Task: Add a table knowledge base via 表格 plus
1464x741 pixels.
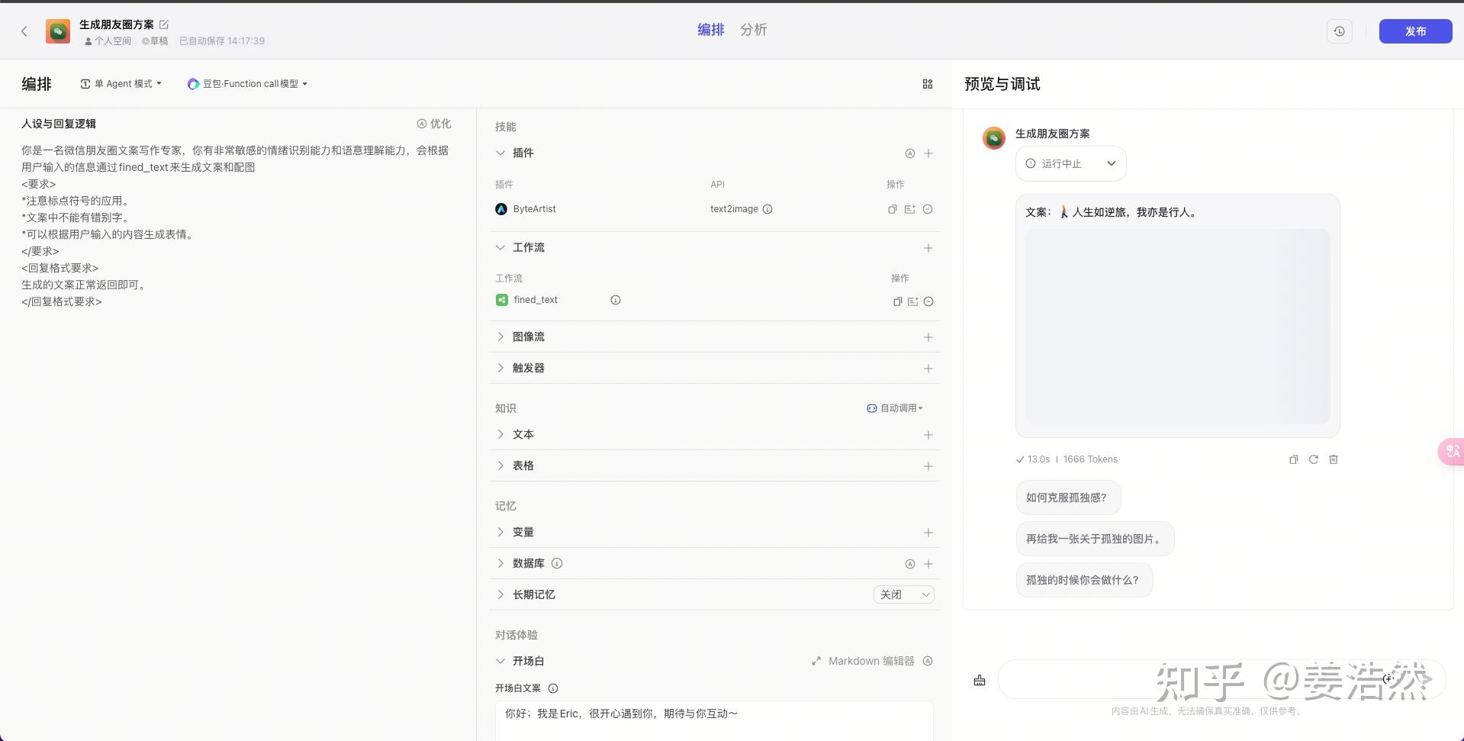Action: pyautogui.click(x=928, y=466)
